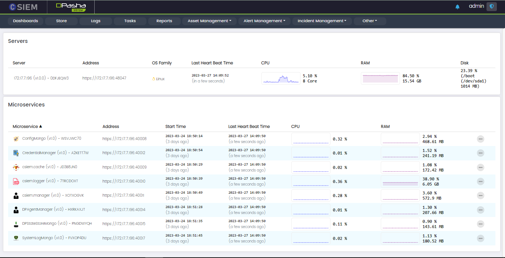
Task: Open options menu for csiem.manager row
Action: tap(480, 196)
